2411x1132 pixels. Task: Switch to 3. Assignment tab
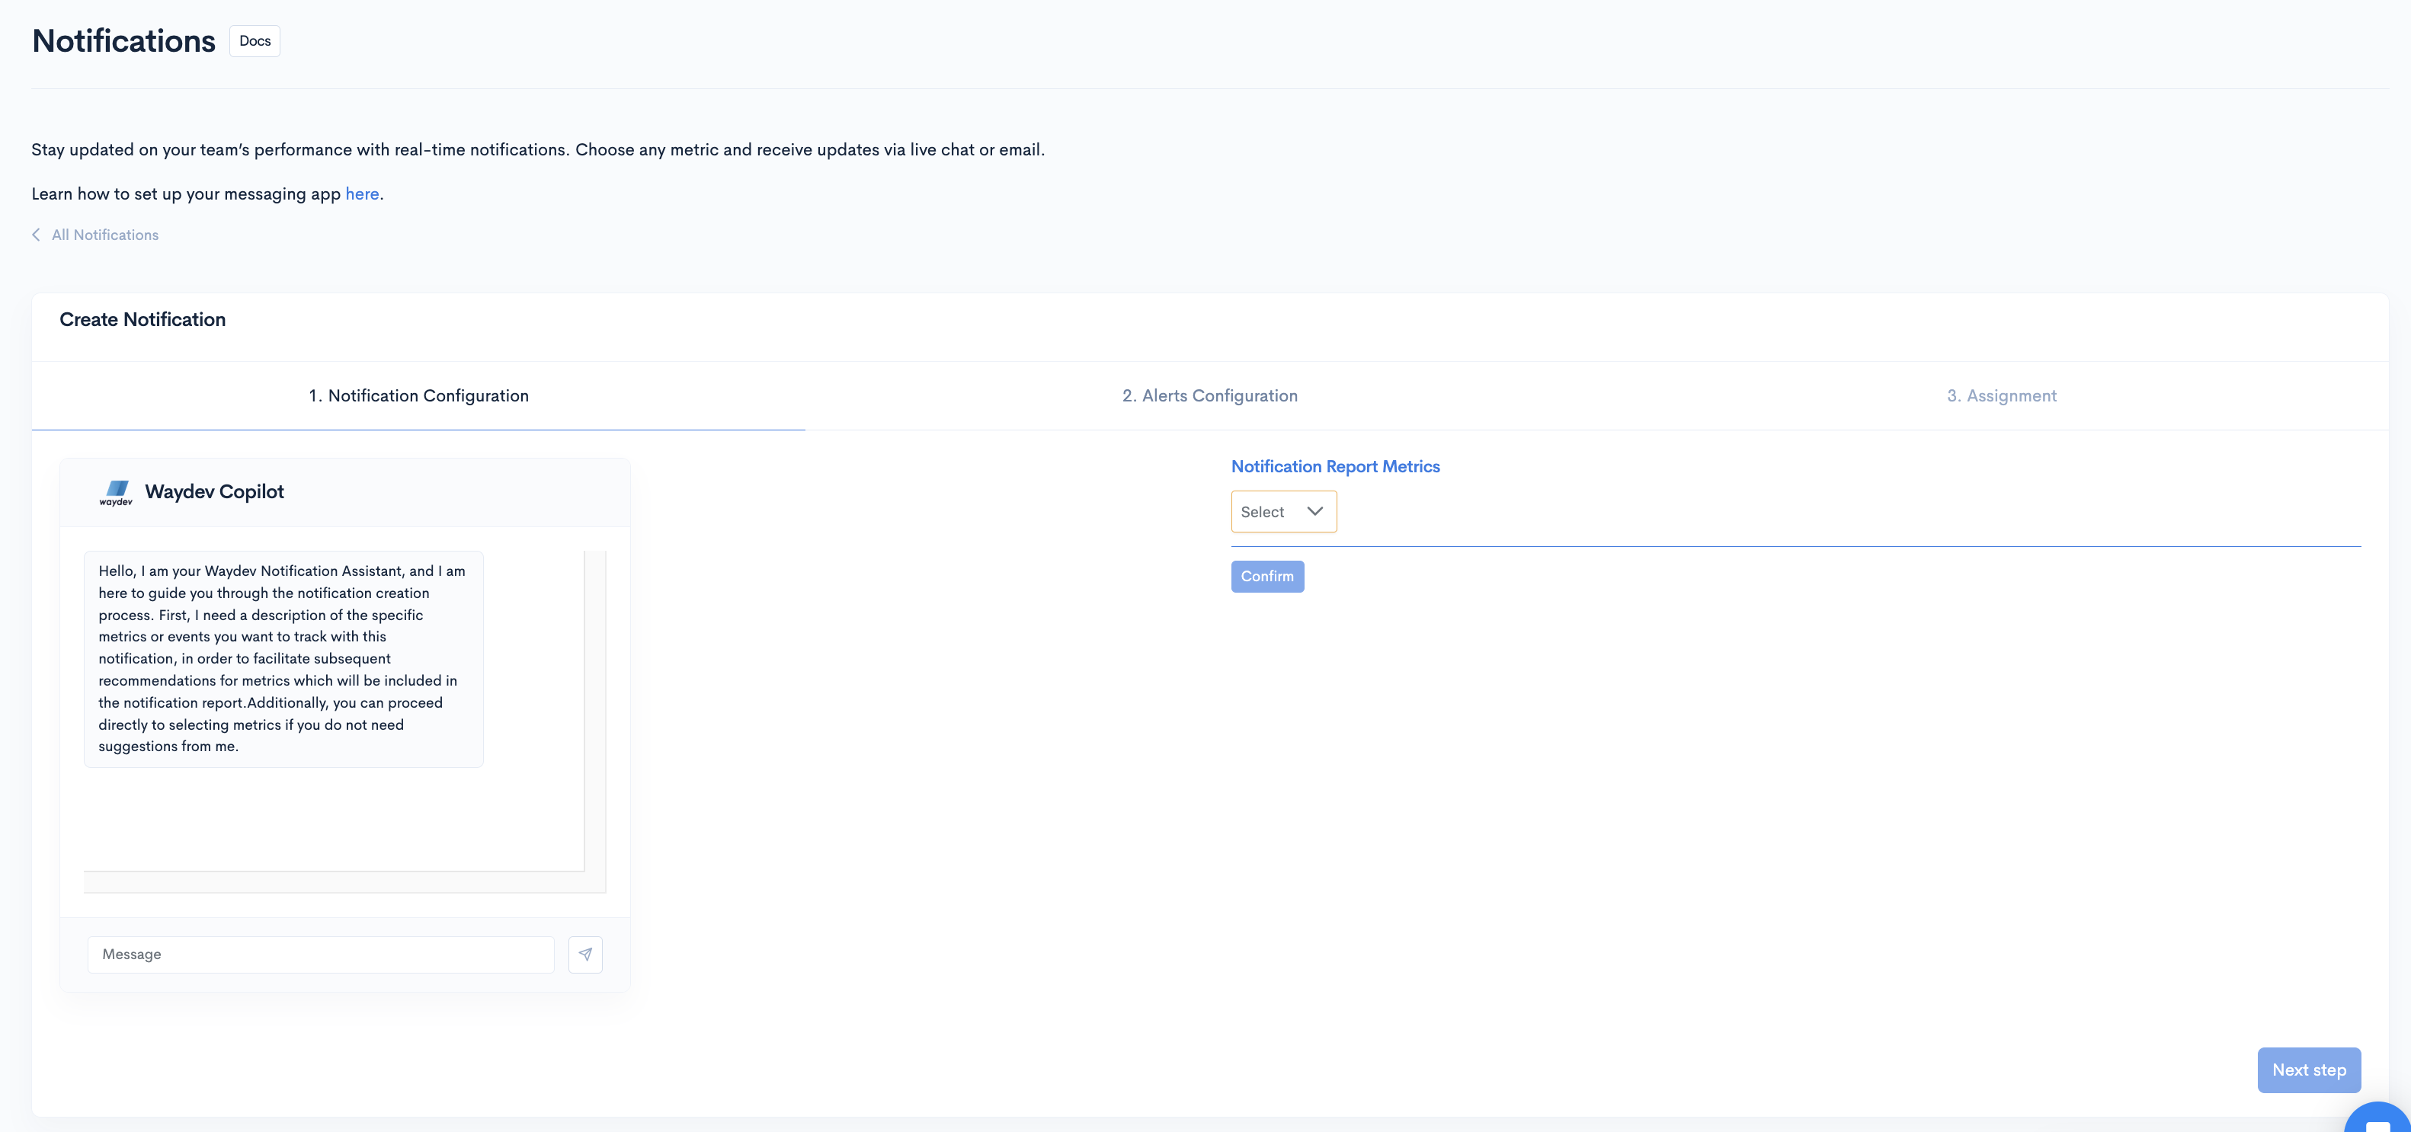(2001, 395)
